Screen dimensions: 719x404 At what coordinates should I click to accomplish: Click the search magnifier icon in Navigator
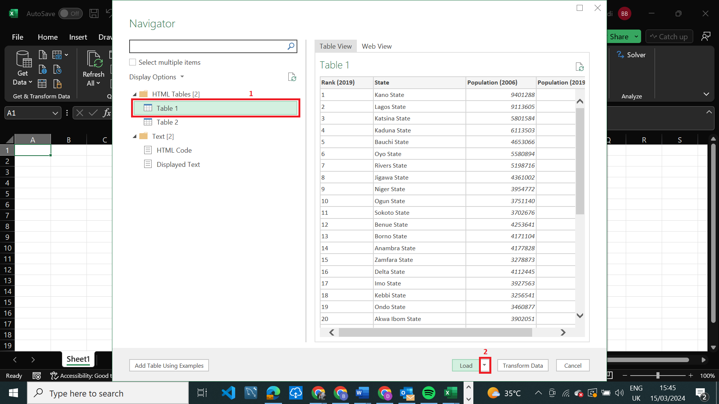click(291, 46)
